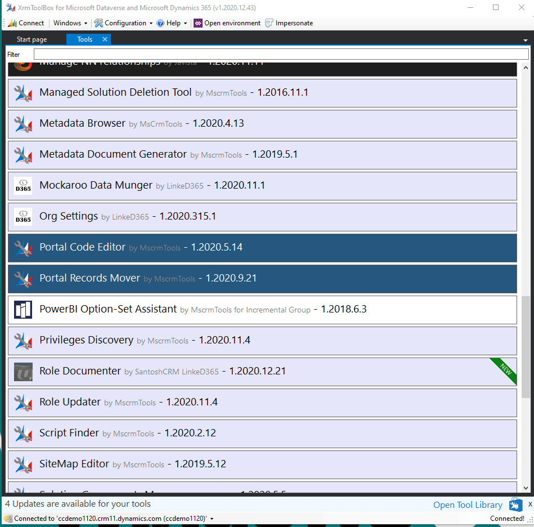Expand the Help dropdown arrow
This screenshot has width=534, height=527.
pyautogui.click(x=185, y=23)
